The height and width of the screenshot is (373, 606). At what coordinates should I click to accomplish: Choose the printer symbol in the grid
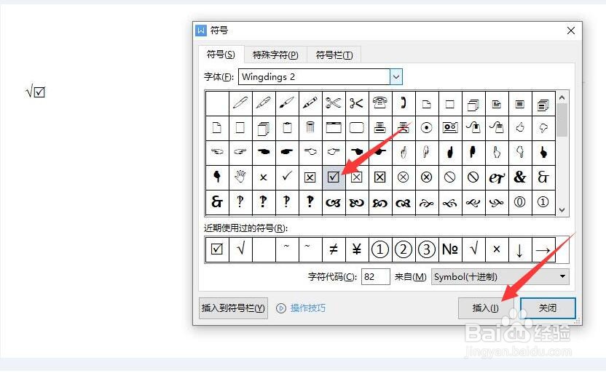[x=380, y=127]
